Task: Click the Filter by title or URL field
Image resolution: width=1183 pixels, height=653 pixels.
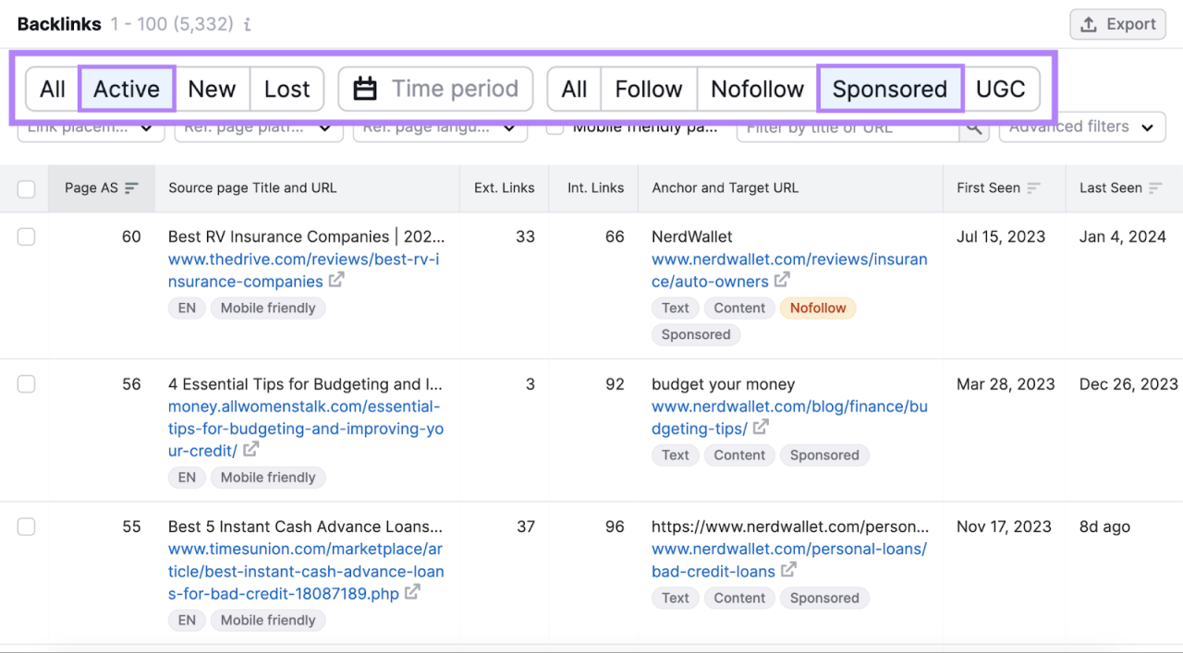Action: (x=846, y=128)
